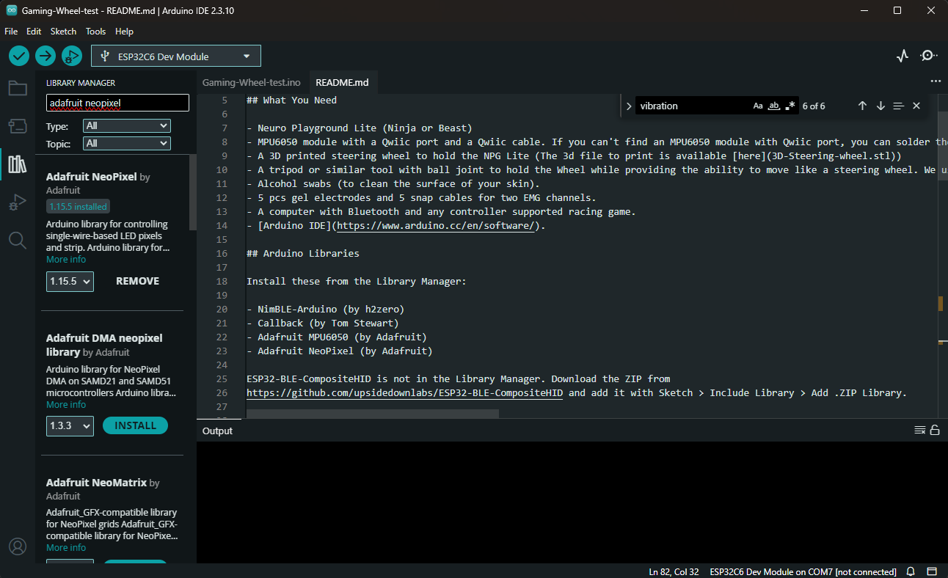Switch to Gaming-Wheel-test.ino tab

click(x=251, y=82)
